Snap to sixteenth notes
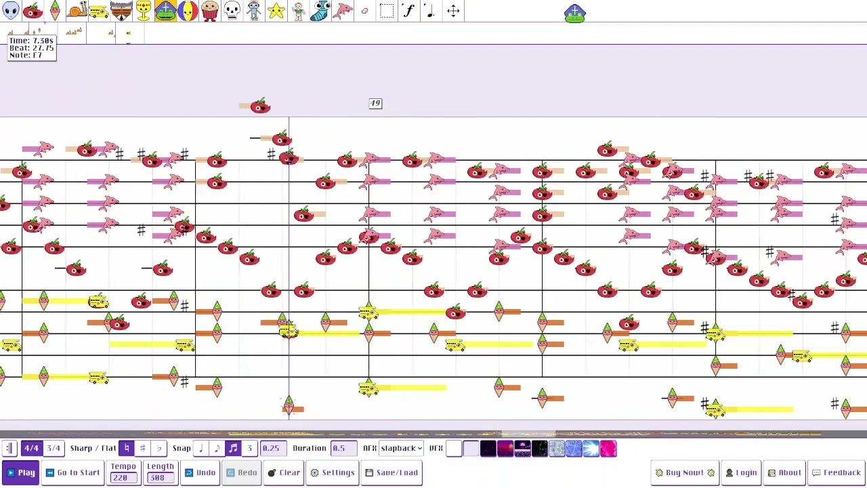 point(233,448)
